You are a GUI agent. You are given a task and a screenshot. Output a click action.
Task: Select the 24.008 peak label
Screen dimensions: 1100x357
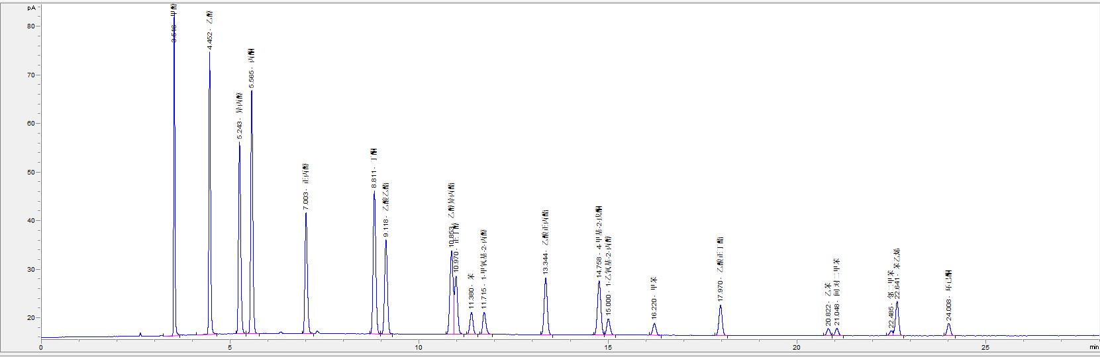[948, 295]
